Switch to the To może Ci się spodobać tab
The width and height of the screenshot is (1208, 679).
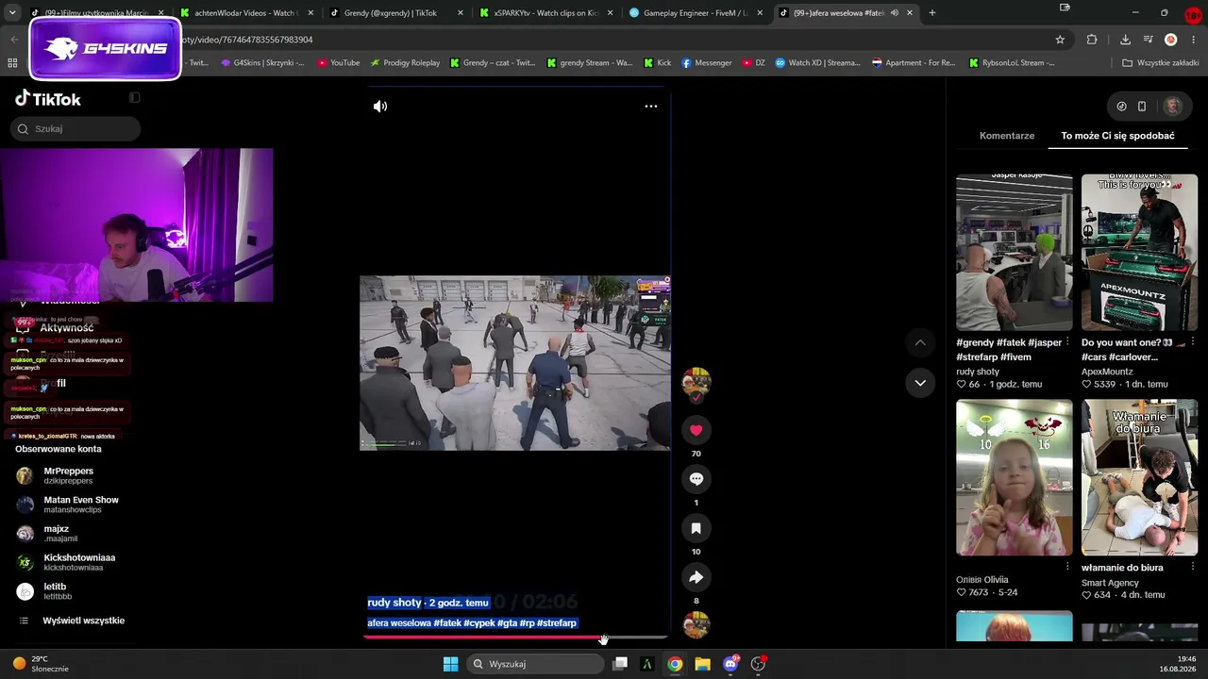(x=1117, y=136)
